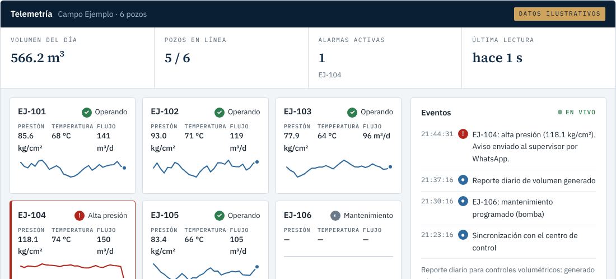Open the EJ-106 well card title

[x=297, y=215]
